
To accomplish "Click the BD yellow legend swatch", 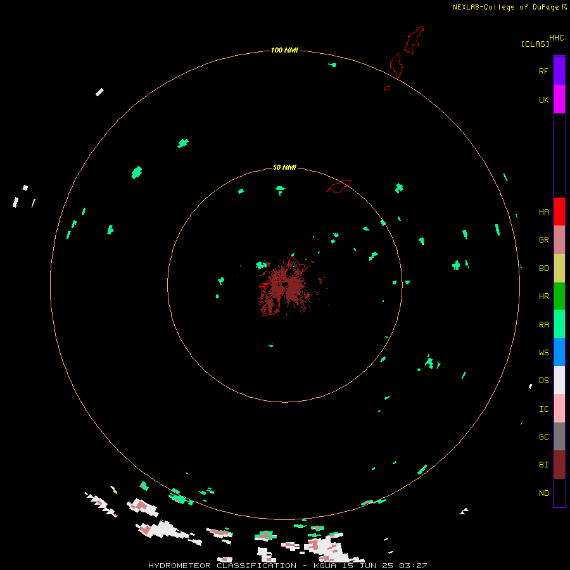I will pos(559,268).
